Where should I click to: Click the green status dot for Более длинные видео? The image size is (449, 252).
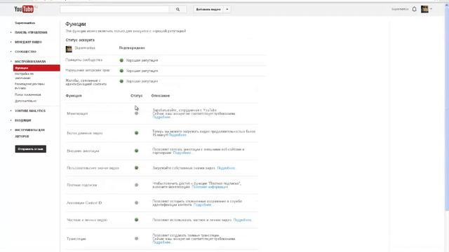(x=137, y=133)
